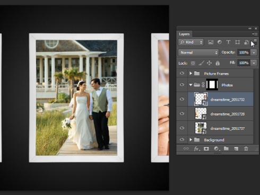Close the Layers panel
The width and height of the screenshot is (260, 195).
pyautogui.click(x=256, y=28)
